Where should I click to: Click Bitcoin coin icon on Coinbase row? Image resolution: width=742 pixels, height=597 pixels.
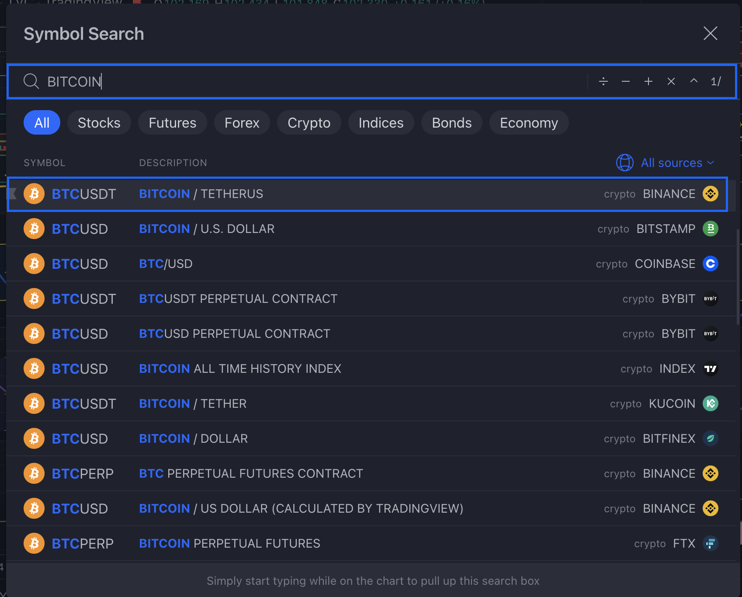(x=34, y=264)
